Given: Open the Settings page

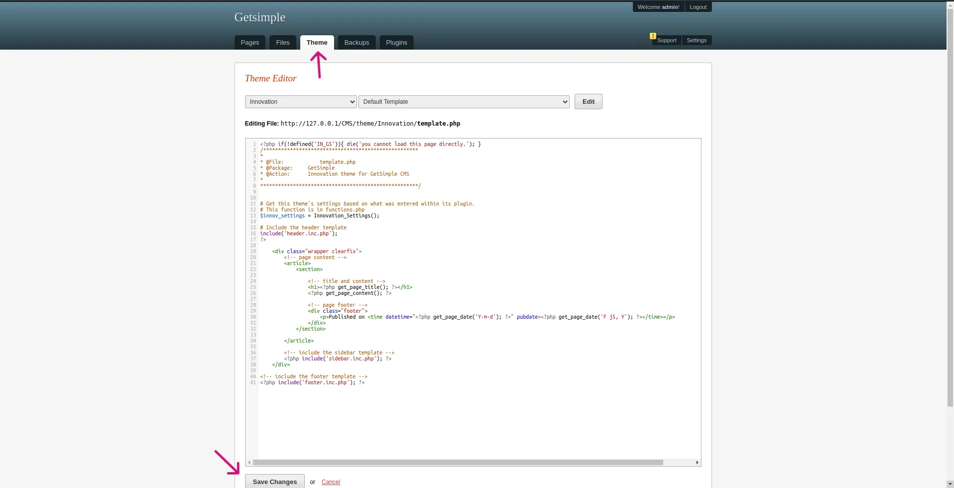Looking at the screenshot, I should coord(696,40).
